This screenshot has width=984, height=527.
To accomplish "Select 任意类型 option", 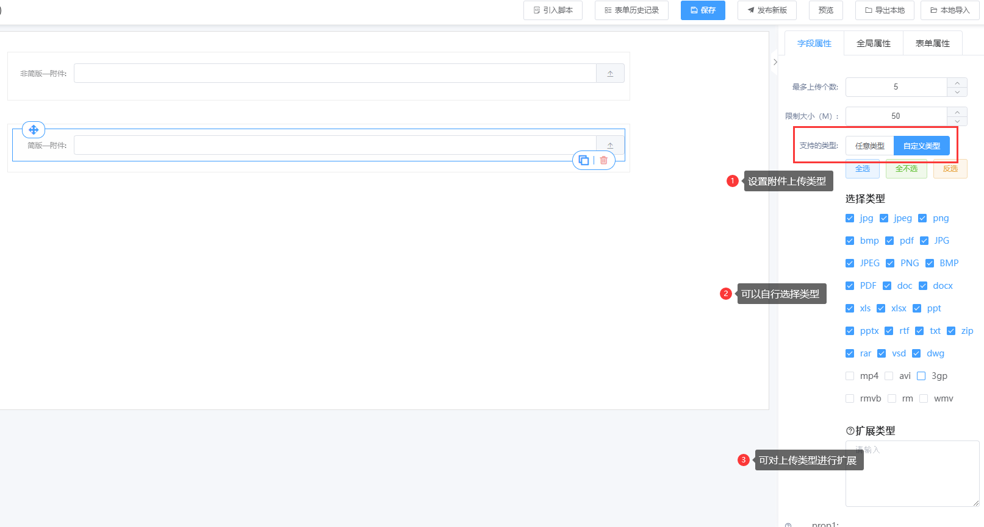I will (x=870, y=146).
